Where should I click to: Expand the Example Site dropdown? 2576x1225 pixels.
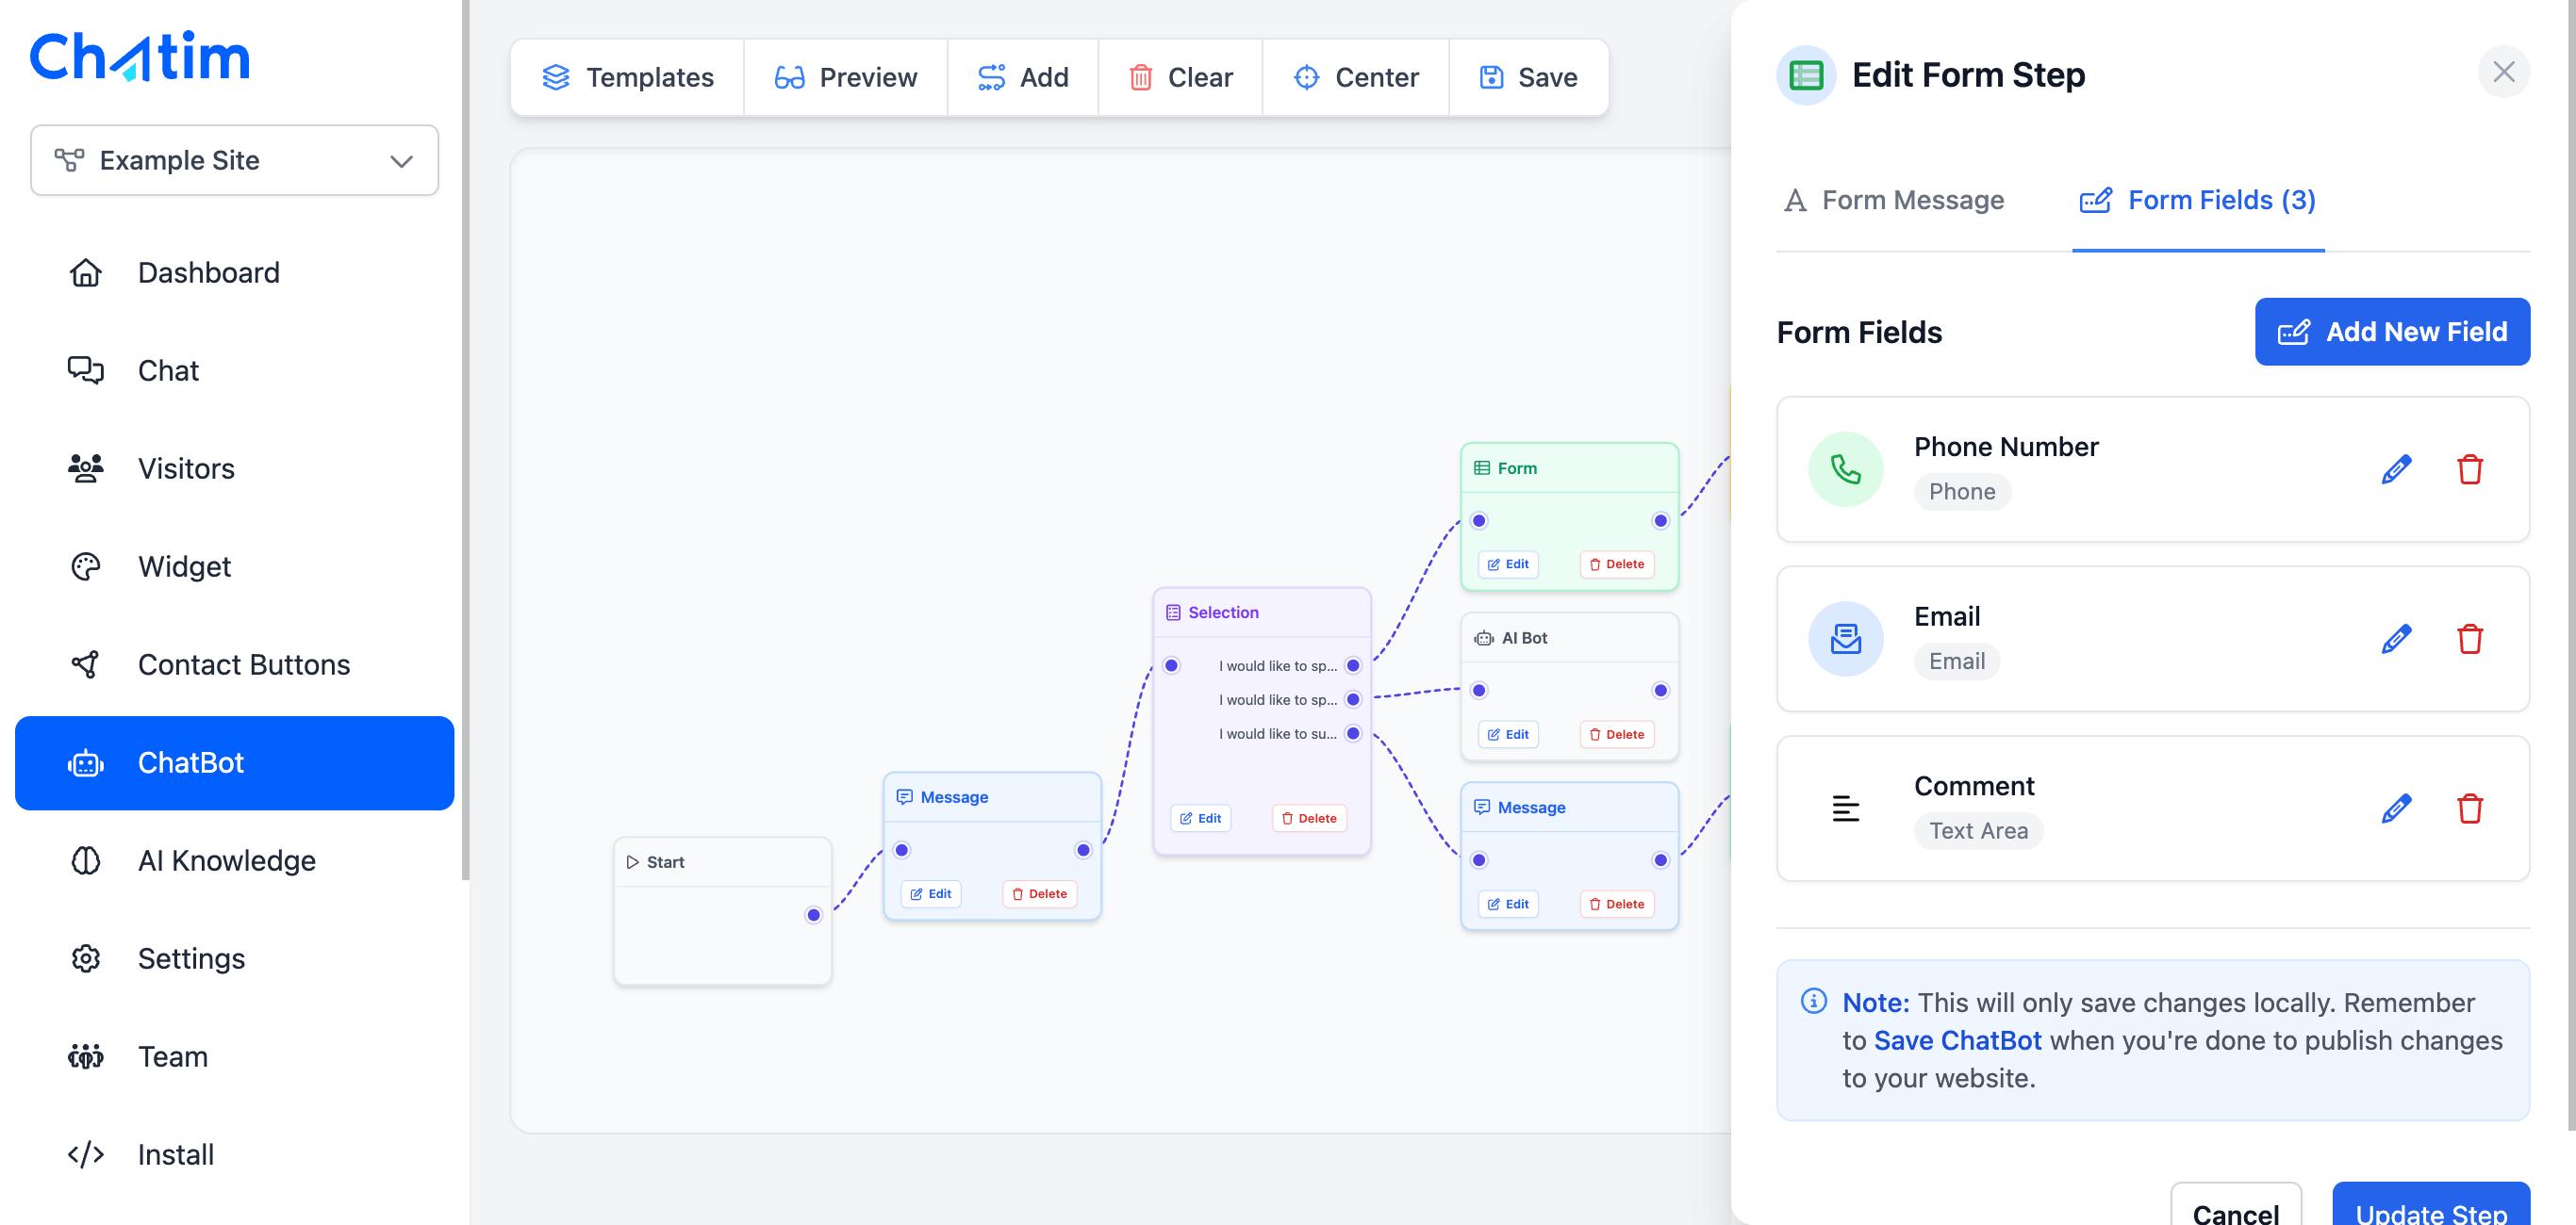tap(235, 160)
